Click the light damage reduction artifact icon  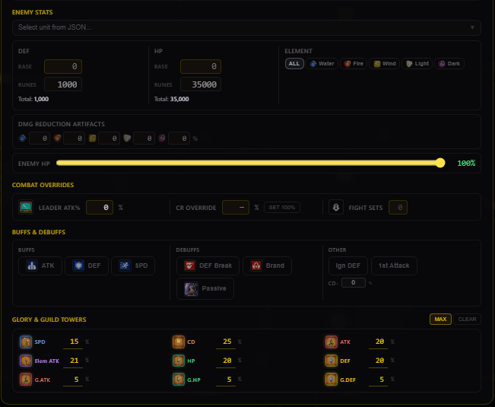click(x=127, y=138)
